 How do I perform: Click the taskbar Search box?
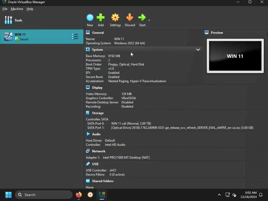coord(44,195)
